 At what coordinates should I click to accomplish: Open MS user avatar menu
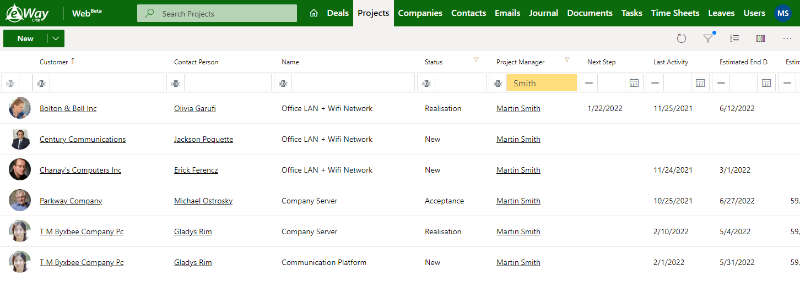pos(783,13)
